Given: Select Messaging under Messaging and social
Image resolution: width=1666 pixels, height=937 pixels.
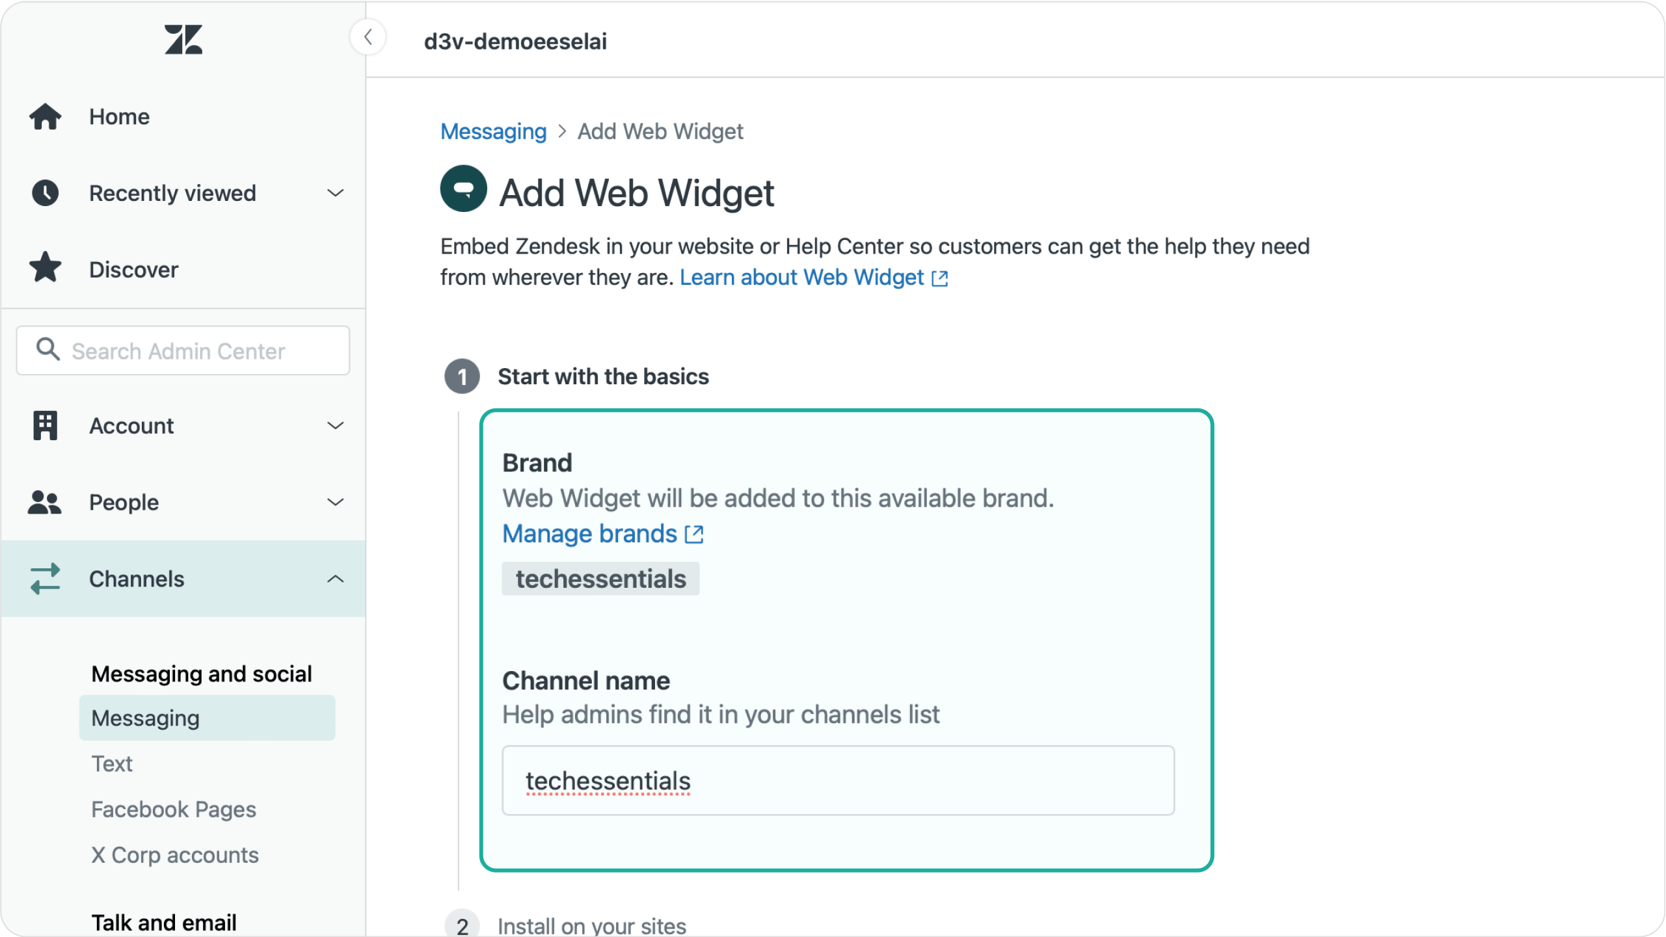Looking at the screenshot, I should [x=145, y=719].
